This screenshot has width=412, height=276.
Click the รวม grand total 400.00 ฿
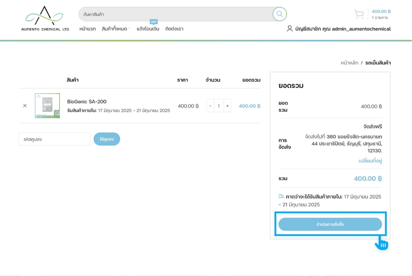point(368,178)
